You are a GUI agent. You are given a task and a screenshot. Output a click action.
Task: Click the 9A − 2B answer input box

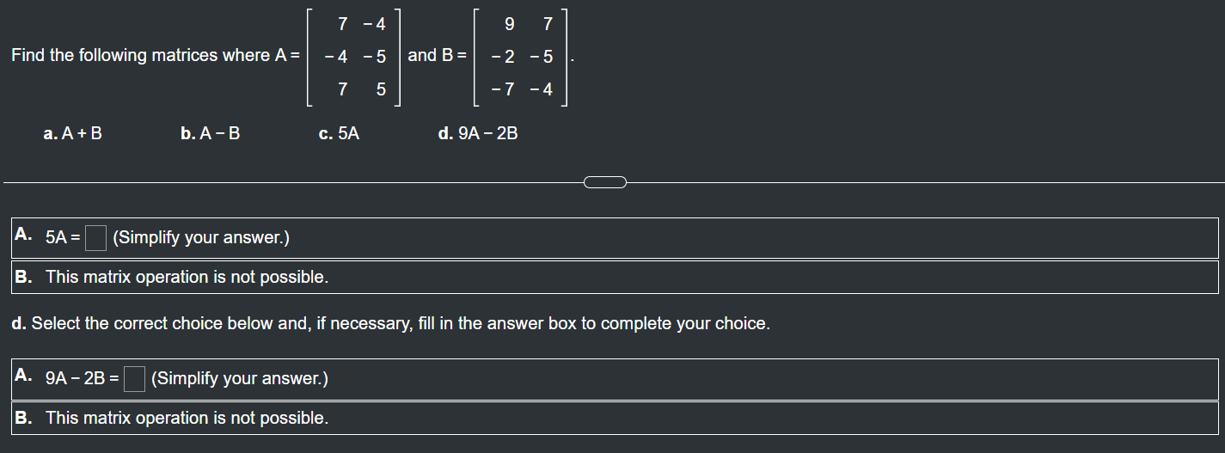134,378
